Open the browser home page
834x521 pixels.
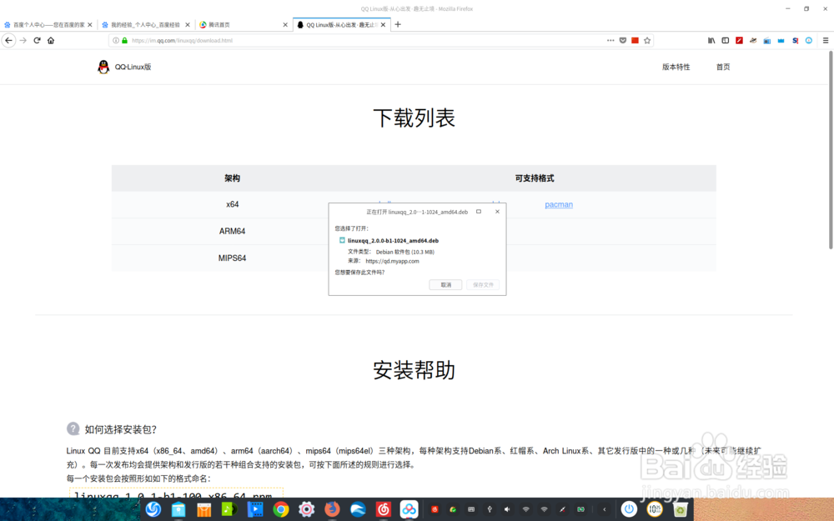[51, 40]
